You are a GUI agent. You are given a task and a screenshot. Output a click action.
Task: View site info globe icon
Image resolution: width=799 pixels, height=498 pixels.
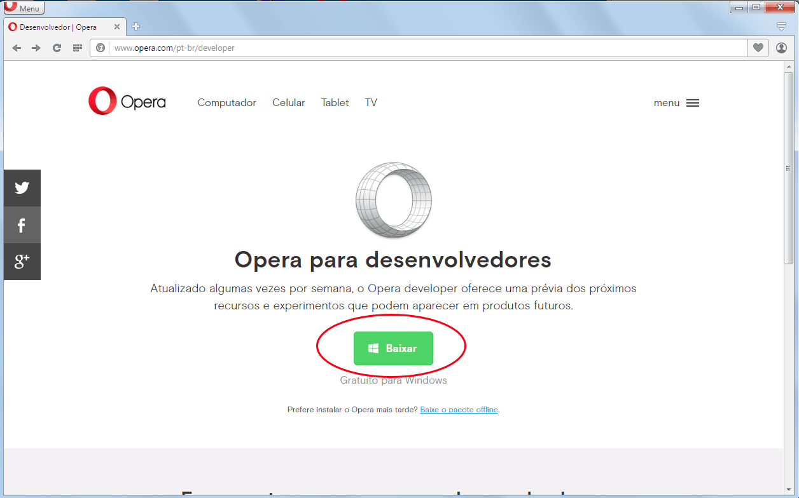(x=101, y=48)
